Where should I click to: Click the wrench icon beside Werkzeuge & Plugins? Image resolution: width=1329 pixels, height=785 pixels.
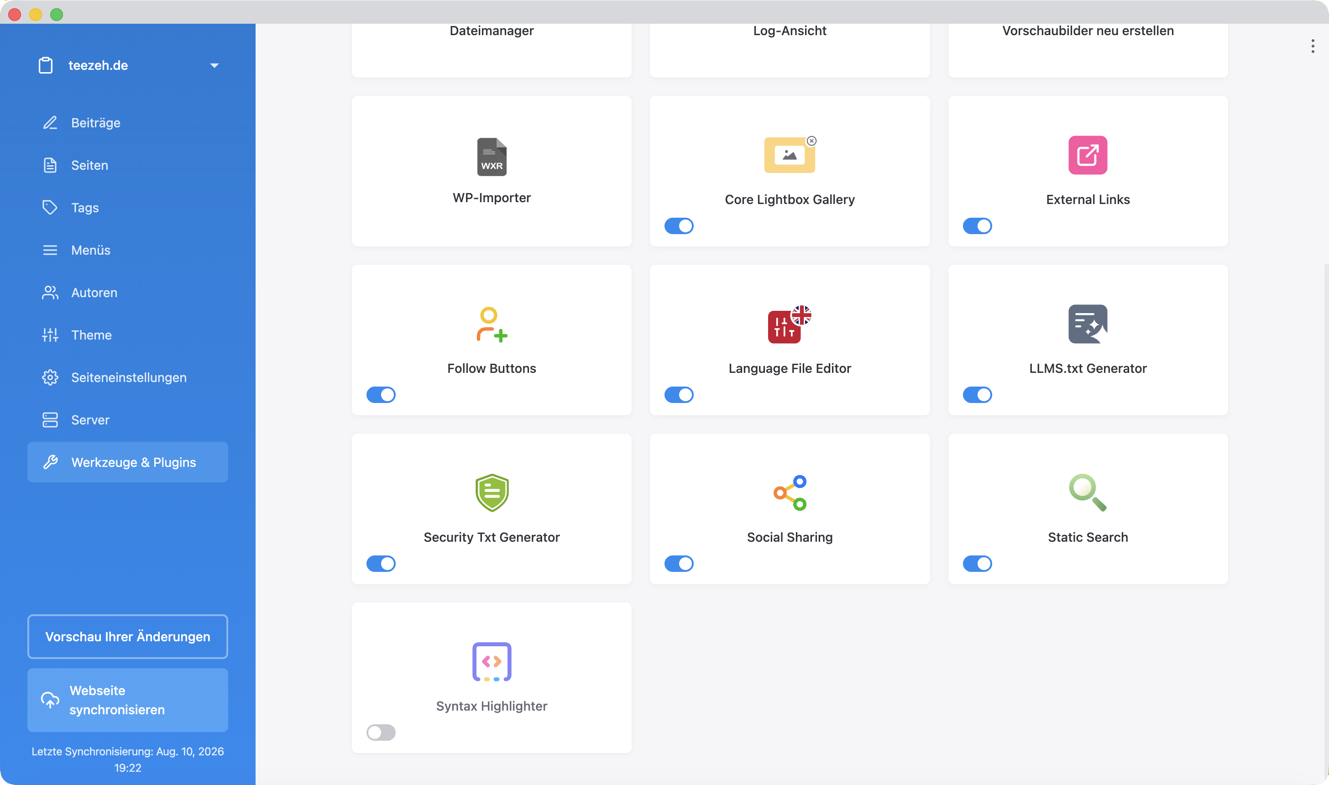(50, 462)
